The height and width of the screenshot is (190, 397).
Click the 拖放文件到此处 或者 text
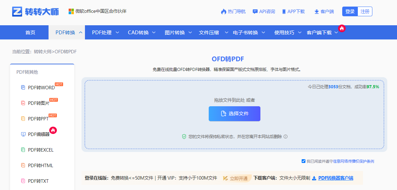pyautogui.click(x=234, y=100)
